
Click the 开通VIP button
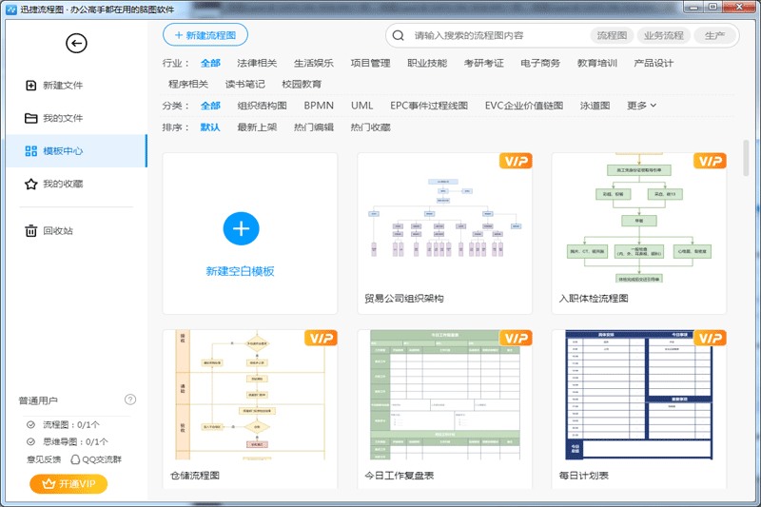click(x=68, y=484)
